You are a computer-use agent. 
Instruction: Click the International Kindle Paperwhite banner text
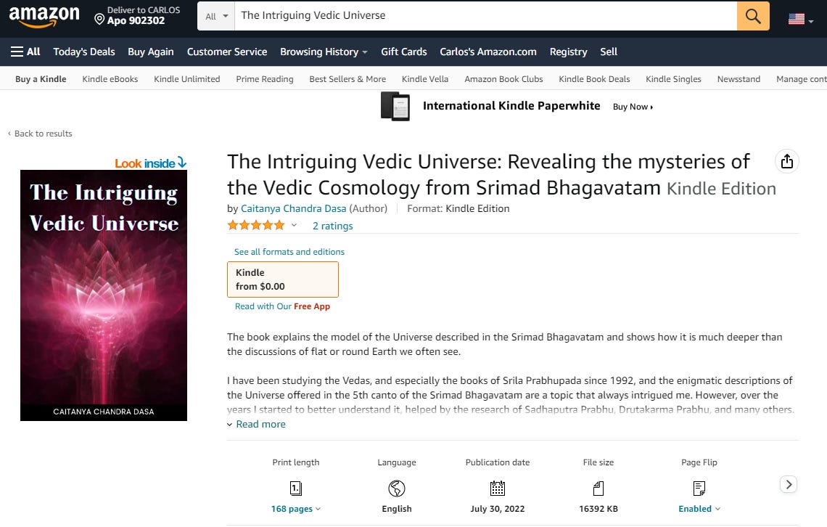(511, 105)
